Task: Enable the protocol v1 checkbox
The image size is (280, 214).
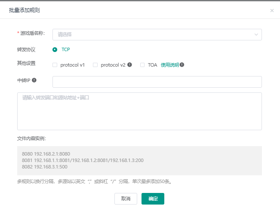Action: pos(55,65)
